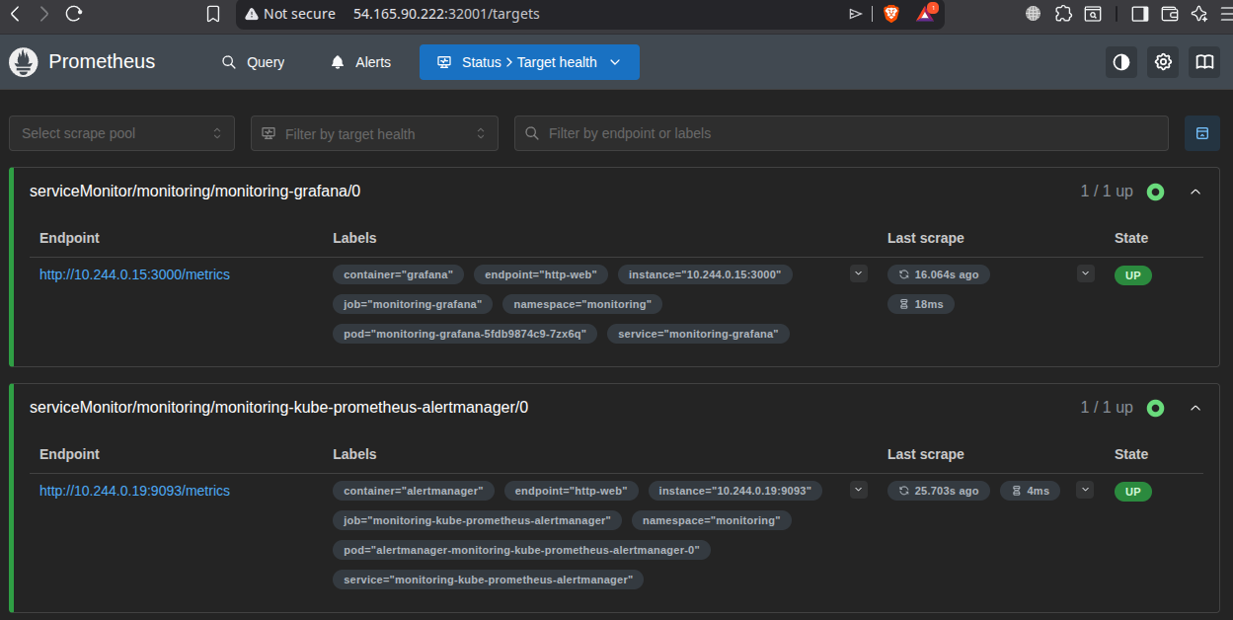Image resolution: width=1233 pixels, height=620 pixels.
Task: Open the Filter by target health dropdown
Action: (374, 133)
